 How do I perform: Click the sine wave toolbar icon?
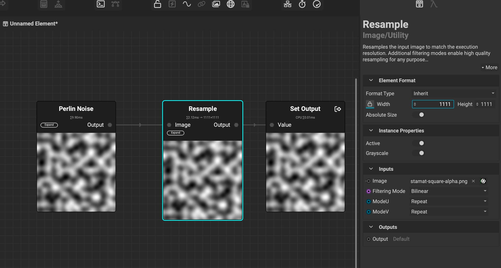coord(187,4)
